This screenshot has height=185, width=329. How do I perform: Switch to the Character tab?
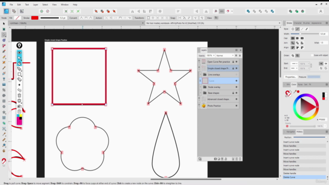297,23
